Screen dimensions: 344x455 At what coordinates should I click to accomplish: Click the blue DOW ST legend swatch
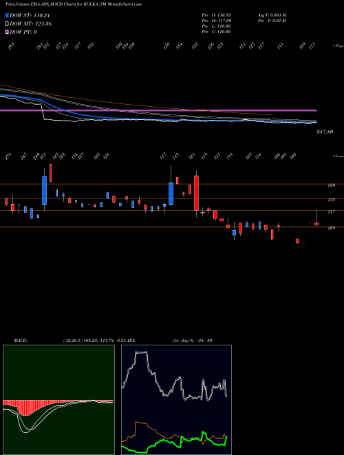(7, 15)
